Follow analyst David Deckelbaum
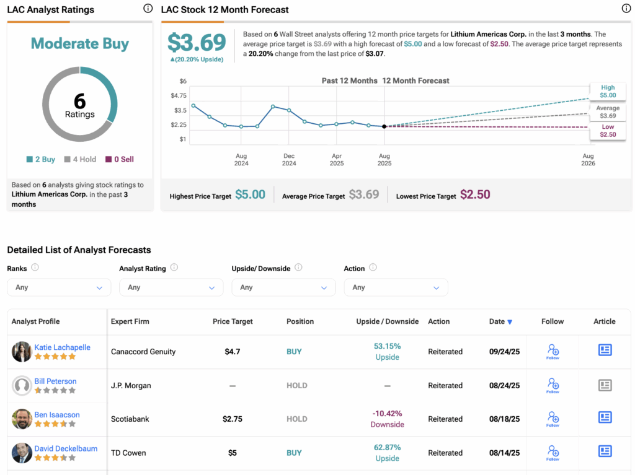 pos(553,453)
